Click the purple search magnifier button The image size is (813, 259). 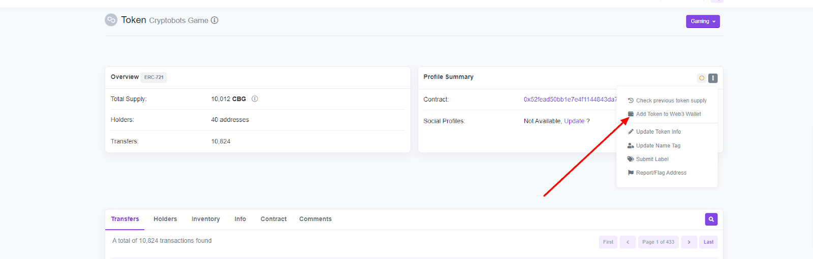pos(711,219)
